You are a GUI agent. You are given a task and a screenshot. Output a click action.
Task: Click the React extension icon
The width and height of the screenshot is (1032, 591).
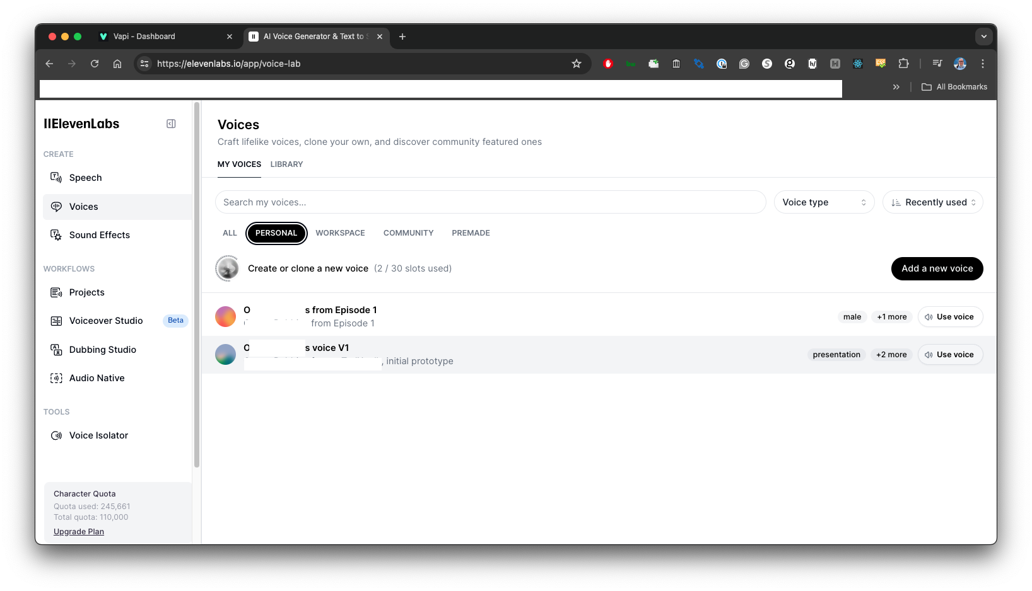click(x=858, y=64)
